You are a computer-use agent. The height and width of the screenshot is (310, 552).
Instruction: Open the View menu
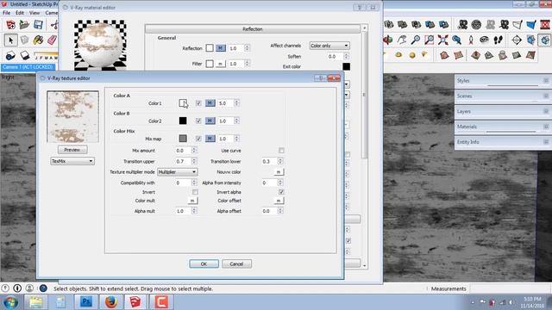click(34, 13)
